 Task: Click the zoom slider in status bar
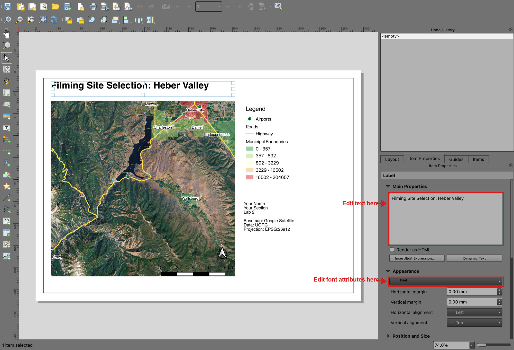click(494, 345)
